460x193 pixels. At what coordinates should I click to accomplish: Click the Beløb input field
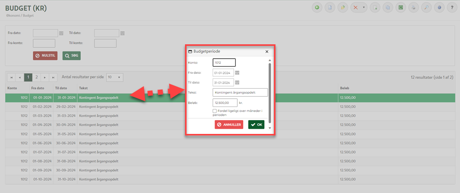(x=225, y=103)
